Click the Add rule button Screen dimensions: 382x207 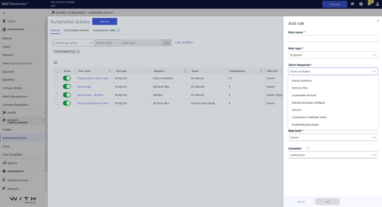point(104,22)
